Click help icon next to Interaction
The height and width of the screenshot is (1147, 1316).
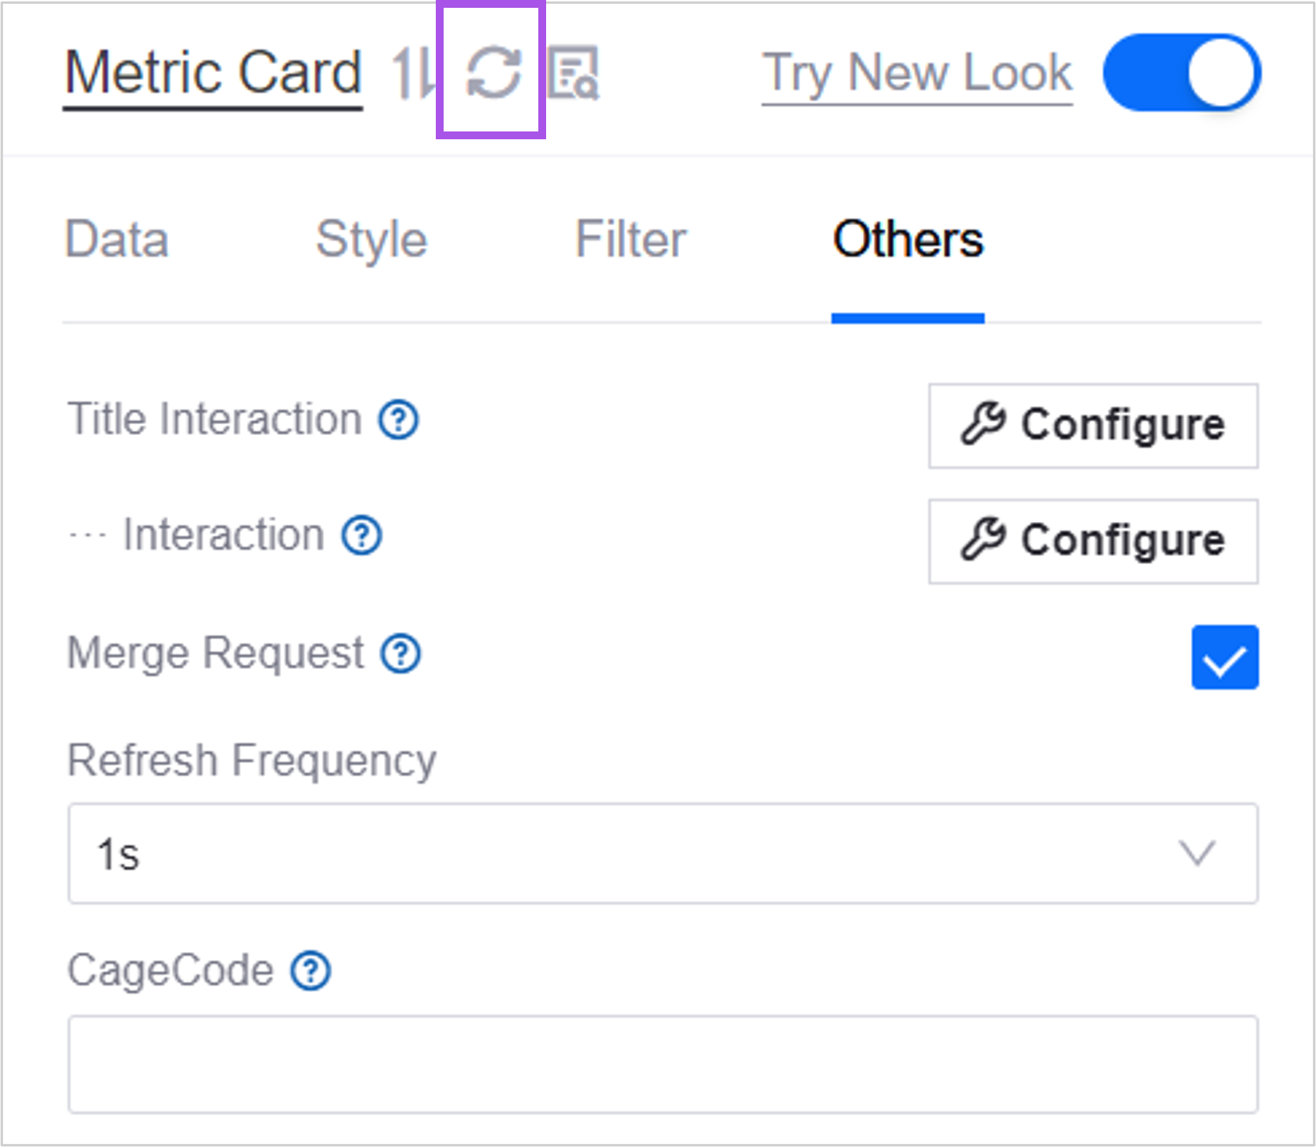tap(361, 536)
